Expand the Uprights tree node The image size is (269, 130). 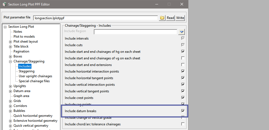pos(10,86)
